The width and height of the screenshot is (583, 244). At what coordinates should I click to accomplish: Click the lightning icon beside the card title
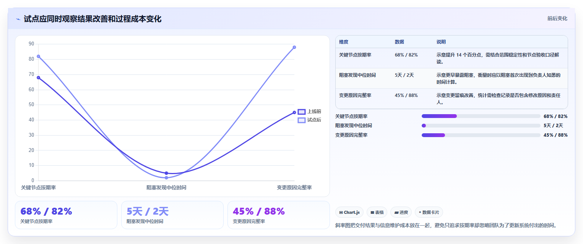(18, 19)
